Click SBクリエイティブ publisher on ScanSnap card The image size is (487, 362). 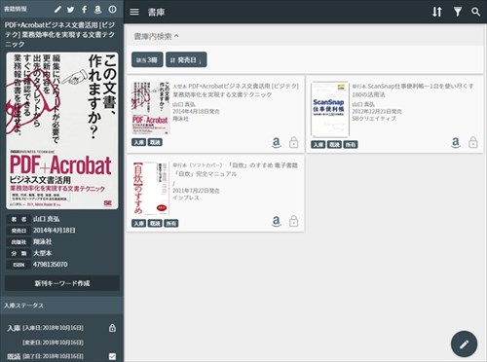pyautogui.click(x=374, y=119)
